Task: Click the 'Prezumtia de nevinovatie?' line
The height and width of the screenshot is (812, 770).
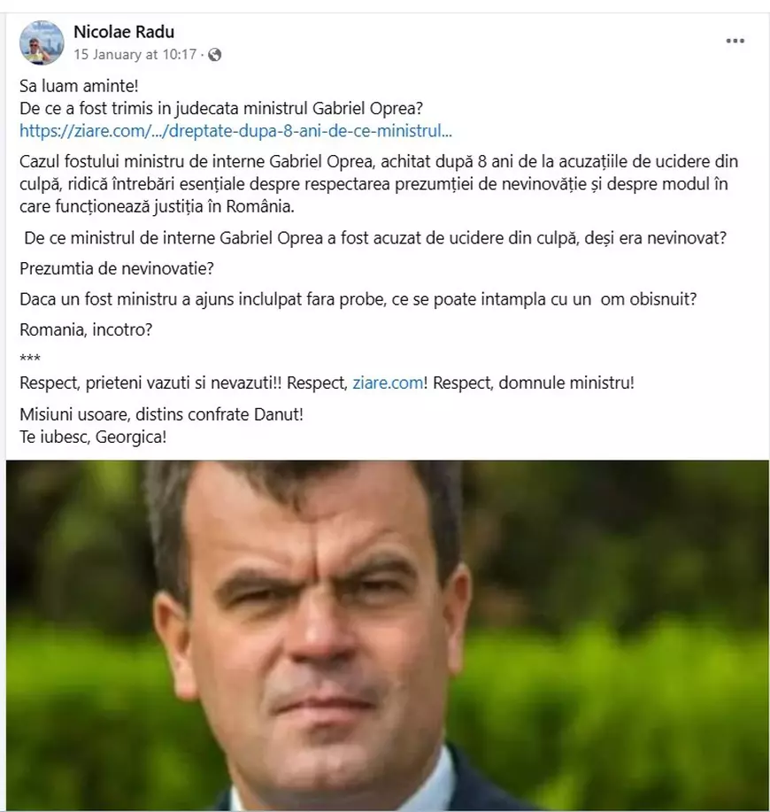Action: [x=117, y=269]
